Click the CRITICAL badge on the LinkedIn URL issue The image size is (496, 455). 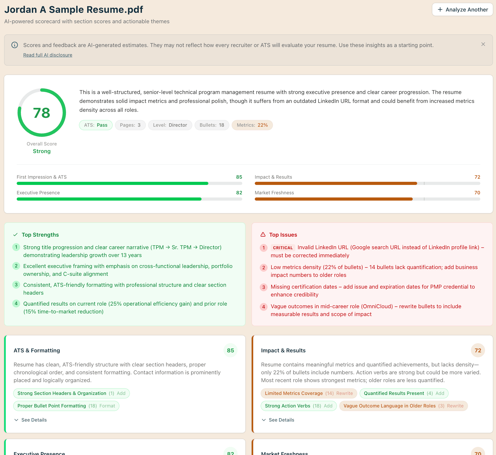[283, 248]
